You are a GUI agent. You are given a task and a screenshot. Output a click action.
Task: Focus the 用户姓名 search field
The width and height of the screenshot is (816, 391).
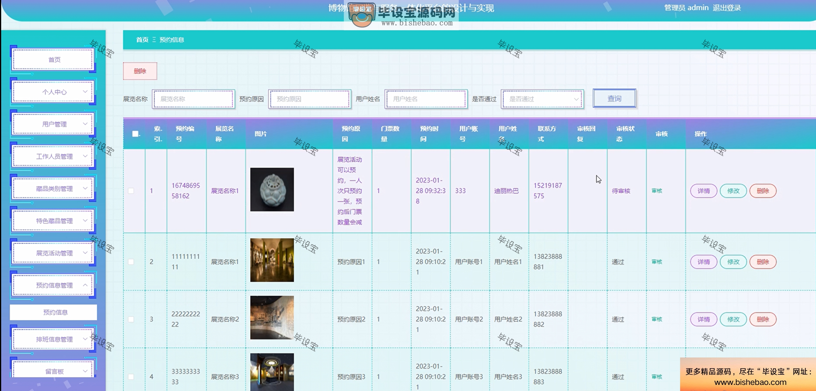pos(426,99)
